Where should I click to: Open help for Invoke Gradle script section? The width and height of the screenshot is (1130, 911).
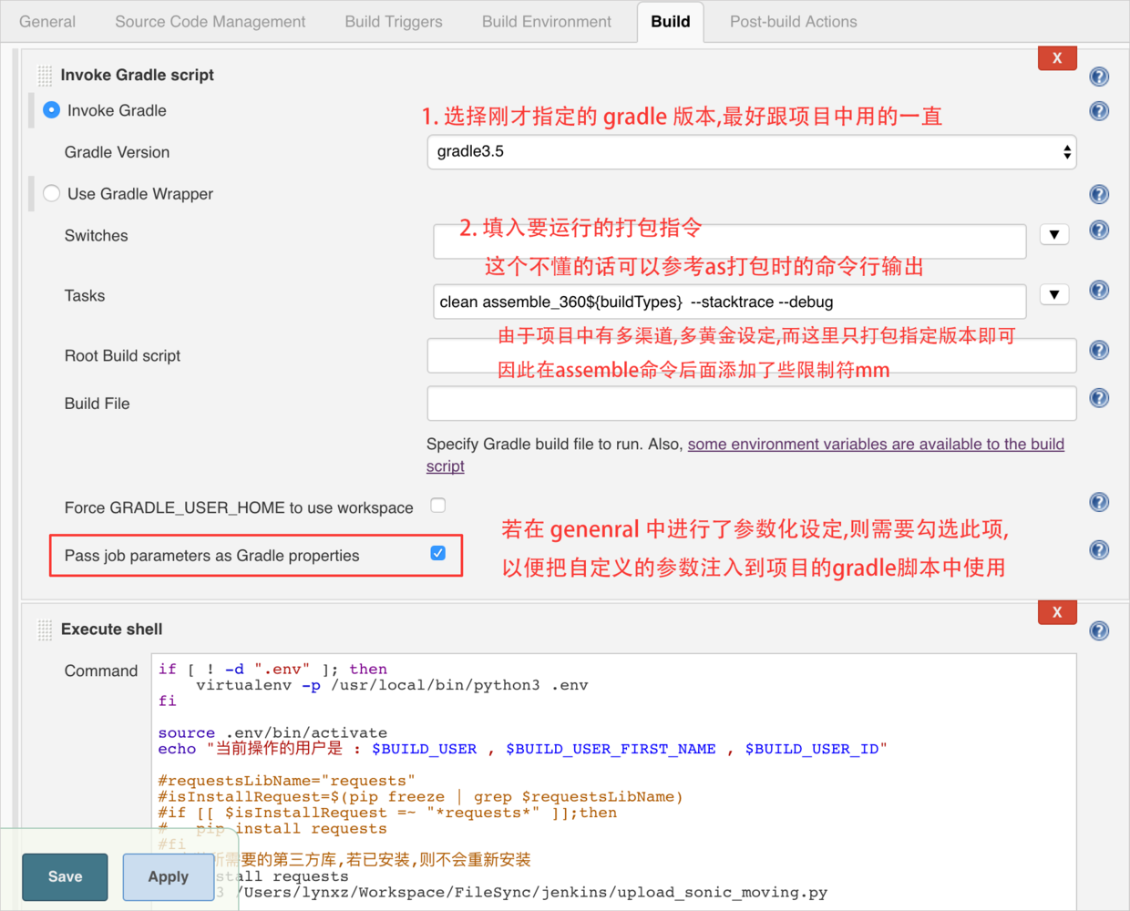(x=1099, y=77)
